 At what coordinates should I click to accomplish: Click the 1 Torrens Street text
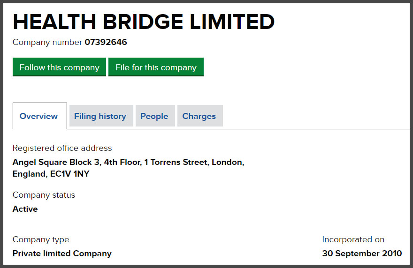176,162
